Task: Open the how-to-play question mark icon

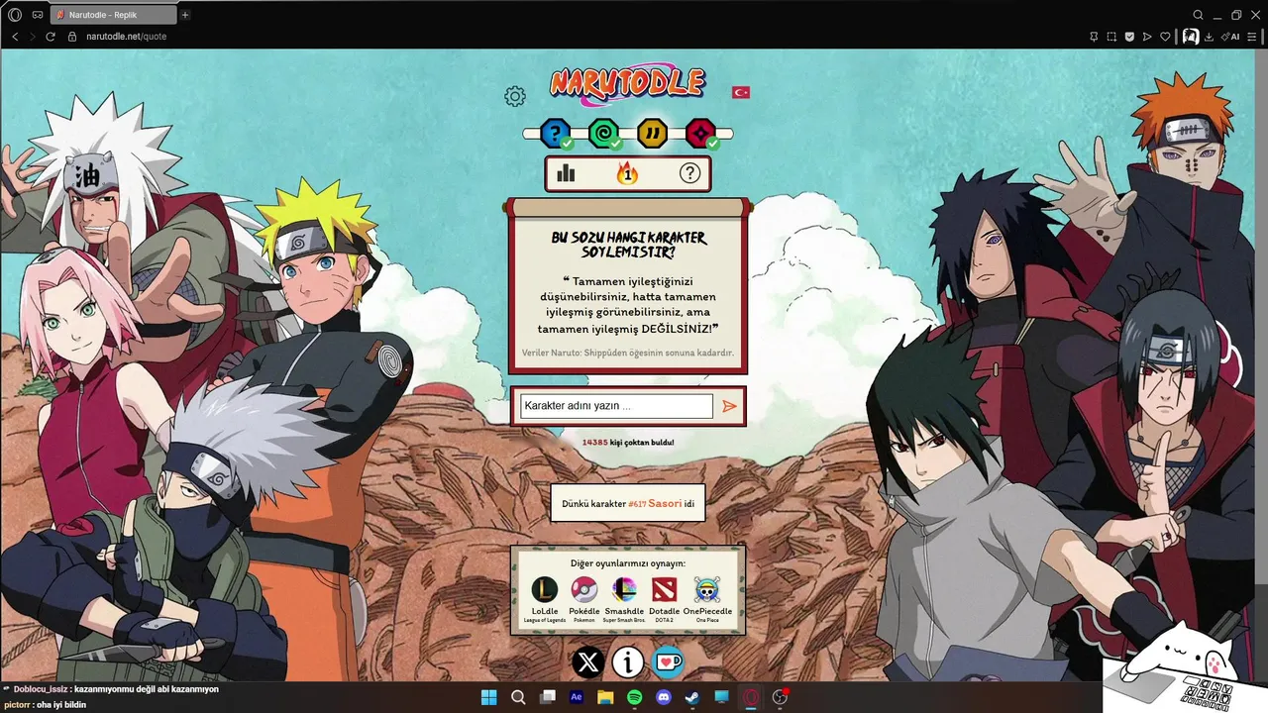Action: tap(689, 173)
